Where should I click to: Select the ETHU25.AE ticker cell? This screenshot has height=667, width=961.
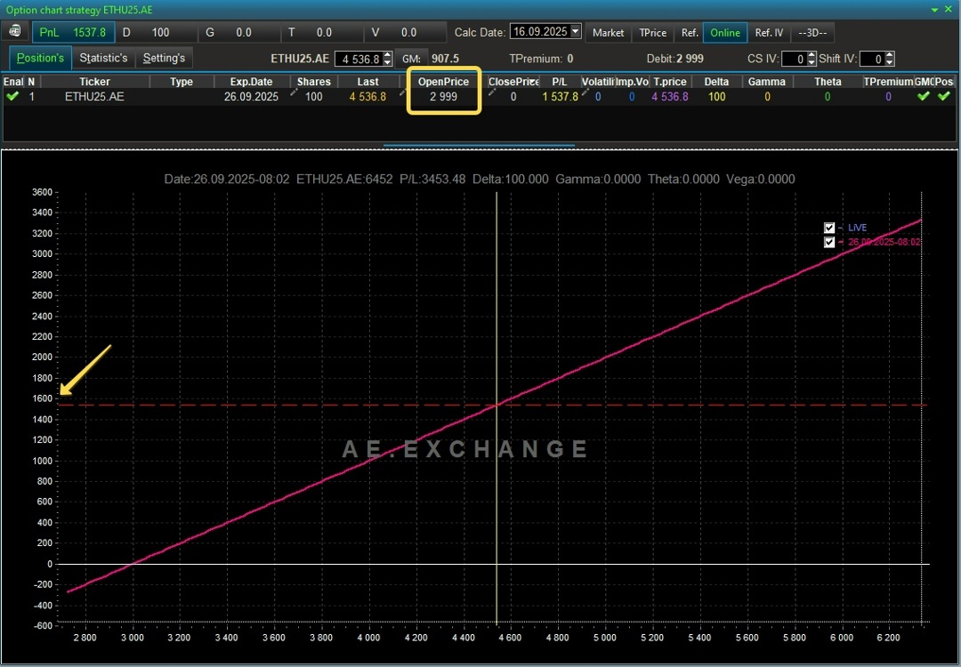[x=94, y=97]
